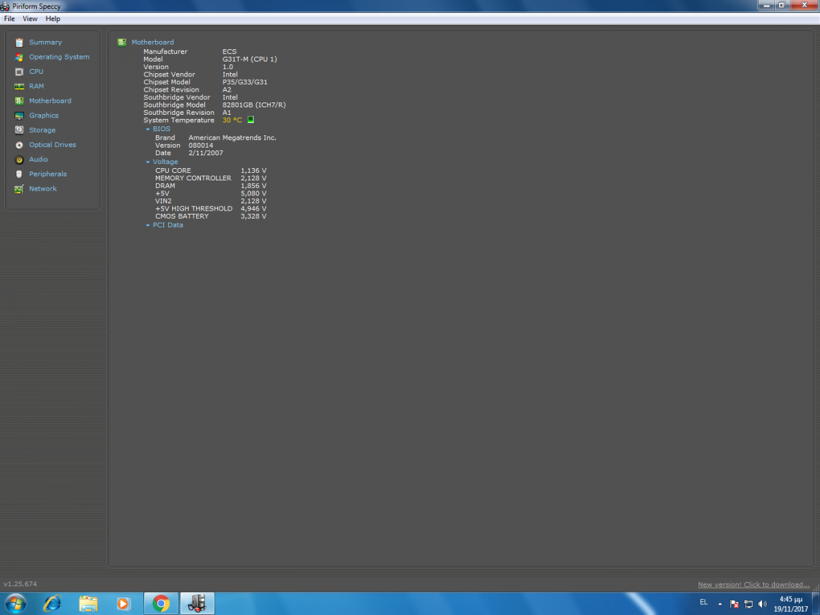820x615 pixels.
Task: Select the CPU CORE voltage 1,136 V
Action: point(254,171)
